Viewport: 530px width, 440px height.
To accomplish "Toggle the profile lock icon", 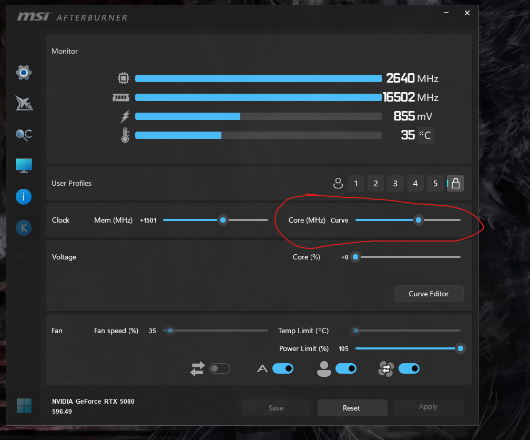I will 455,183.
